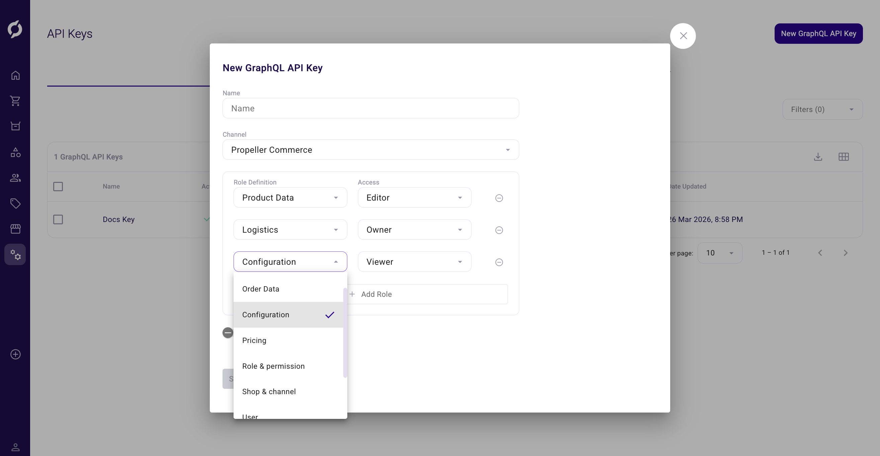Image resolution: width=880 pixels, height=456 pixels.
Task: Click the shapes/products icon in sidebar
Action: pyautogui.click(x=15, y=152)
